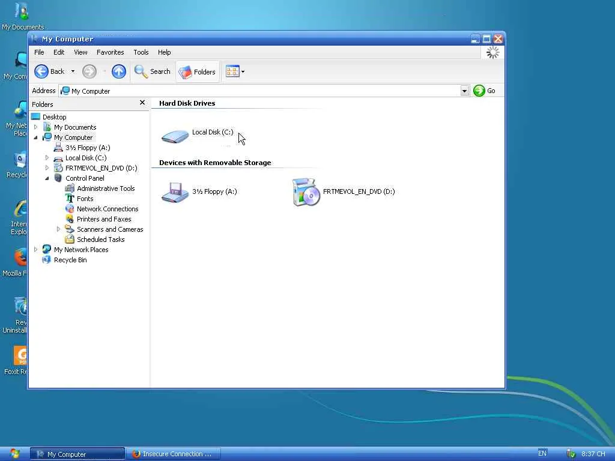Screen dimensions: 615x461
Task: Open the Search pane magnifier
Action: [x=141, y=71]
